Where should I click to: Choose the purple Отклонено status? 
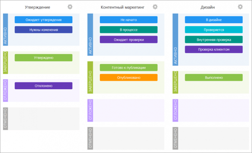coord(43,86)
